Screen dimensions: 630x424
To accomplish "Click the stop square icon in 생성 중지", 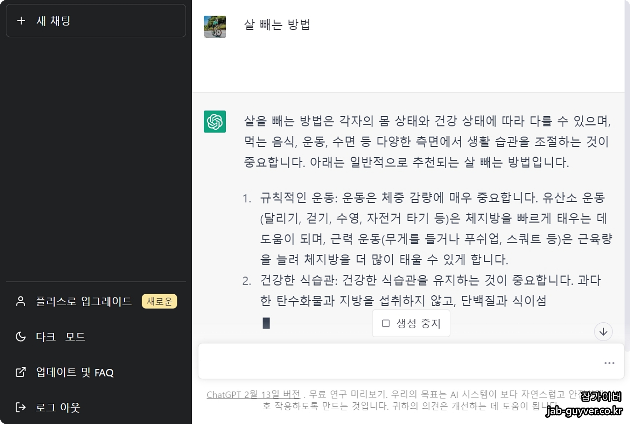I will 386,323.
